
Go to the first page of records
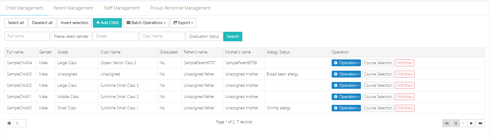click(447, 123)
